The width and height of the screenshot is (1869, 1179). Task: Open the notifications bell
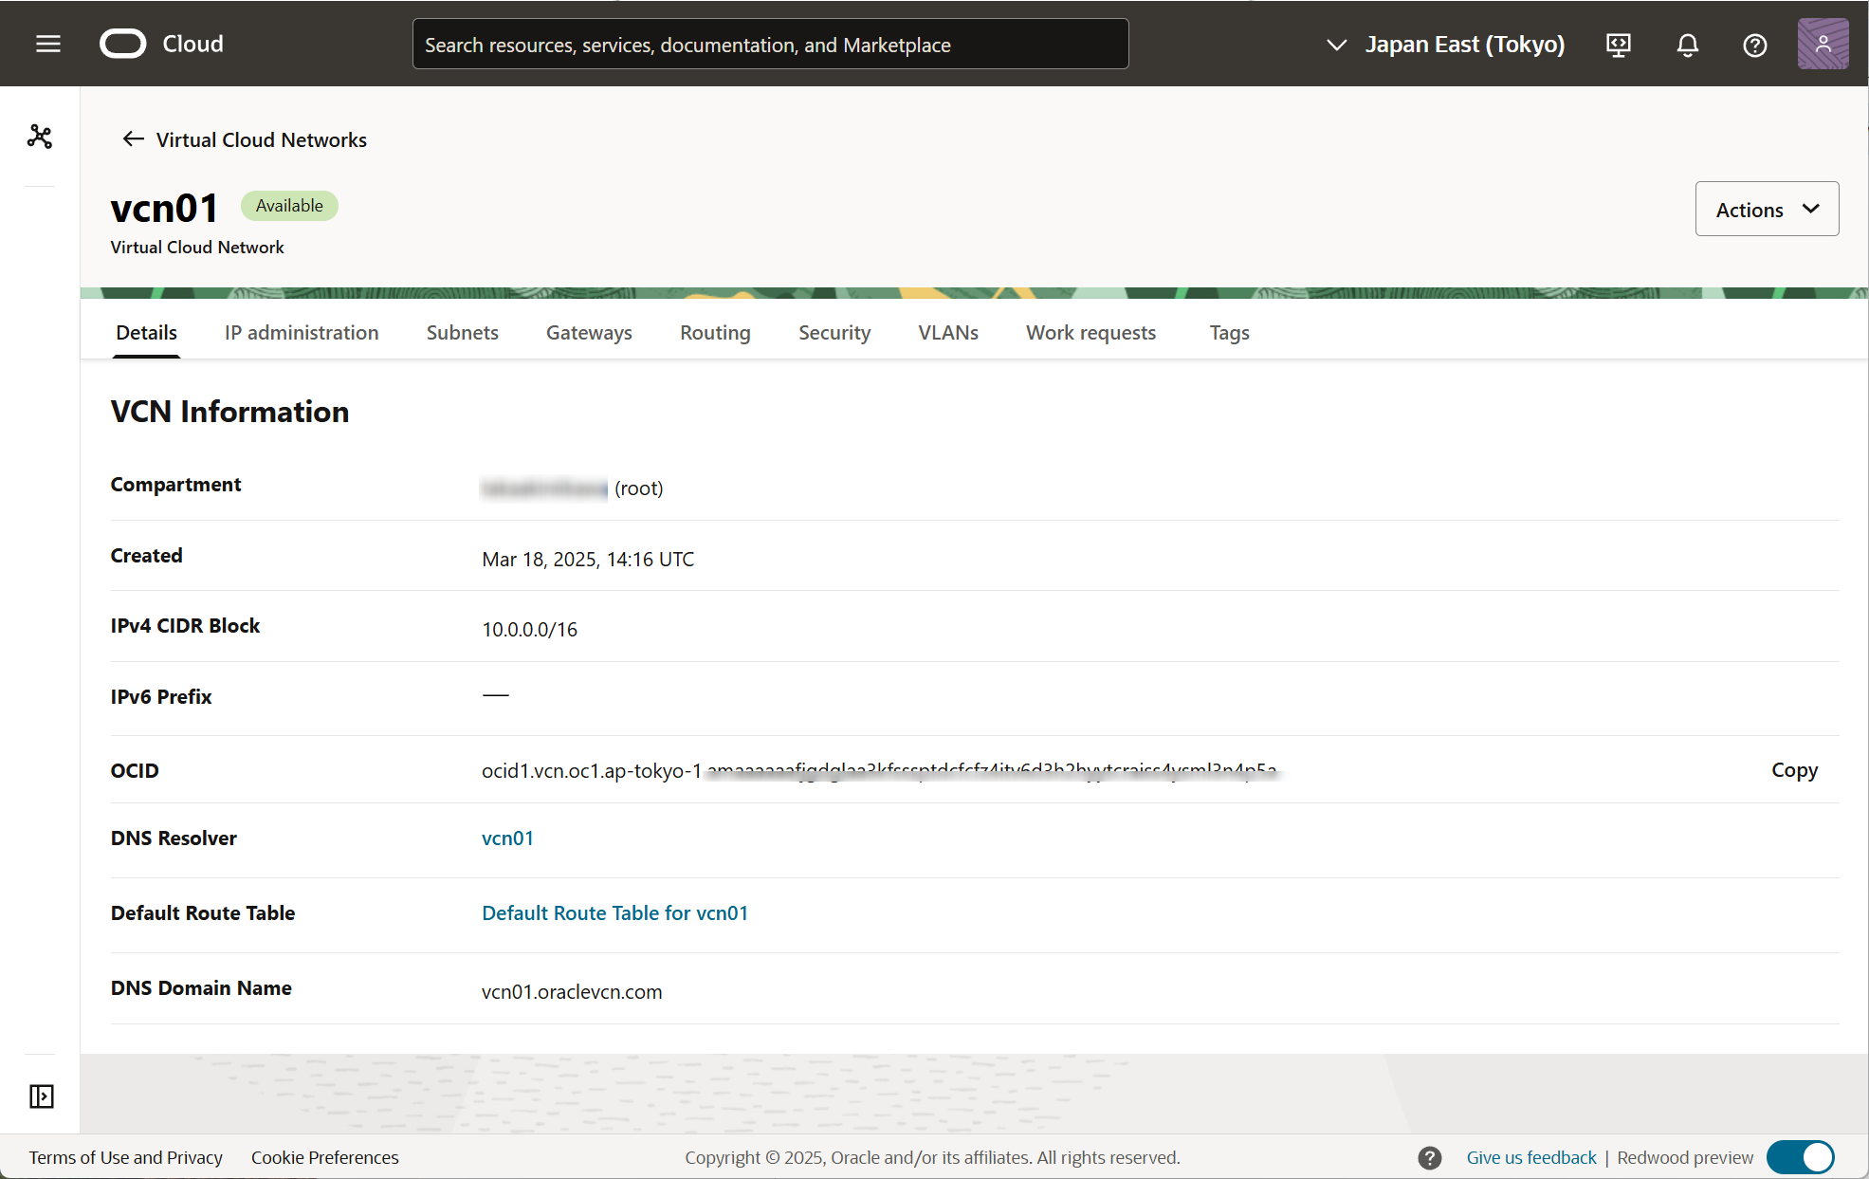(x=1687, y=45)
